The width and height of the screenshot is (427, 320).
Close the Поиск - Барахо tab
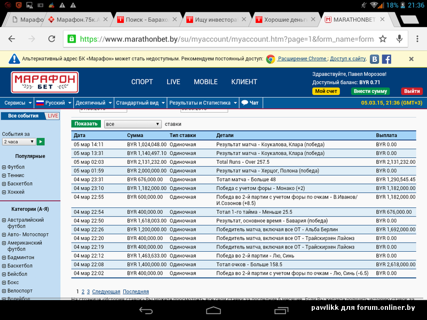(x=175, y=19)
